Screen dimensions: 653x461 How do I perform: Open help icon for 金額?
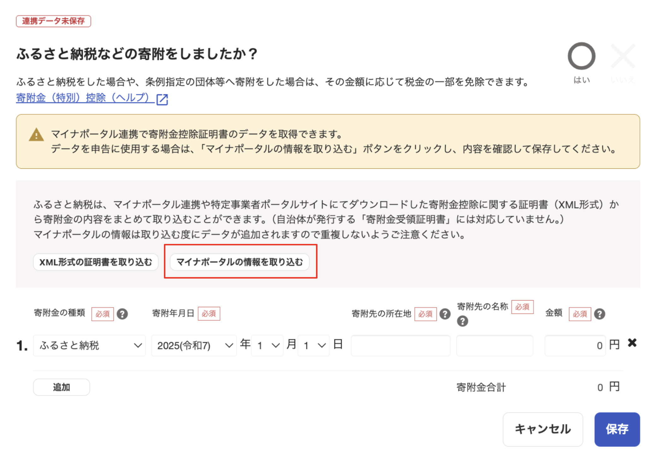[x=599, y=314]
